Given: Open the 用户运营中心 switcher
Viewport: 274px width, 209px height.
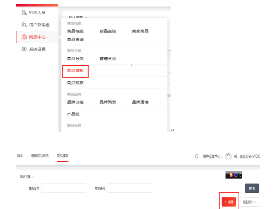Looking at the screenshot, I should point(213,156).
